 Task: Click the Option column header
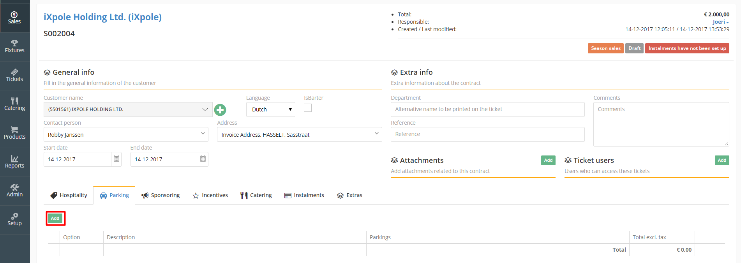click(x=72, y=237)
